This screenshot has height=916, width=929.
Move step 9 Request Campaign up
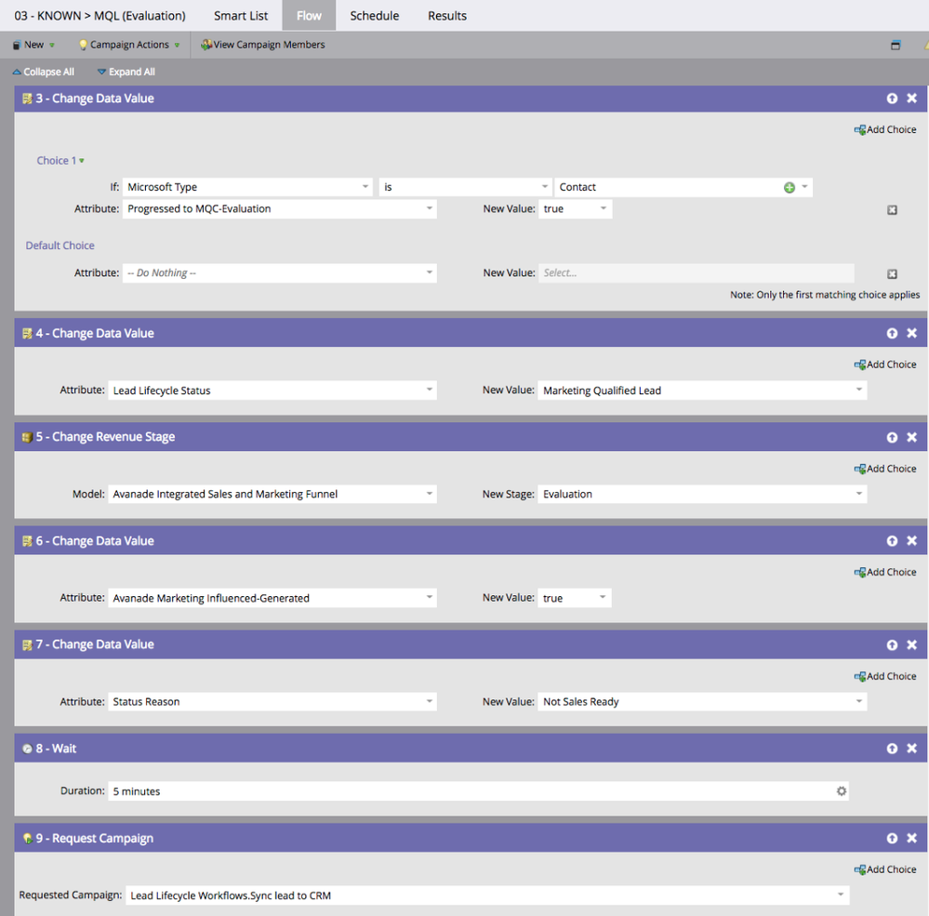[892, 838]
